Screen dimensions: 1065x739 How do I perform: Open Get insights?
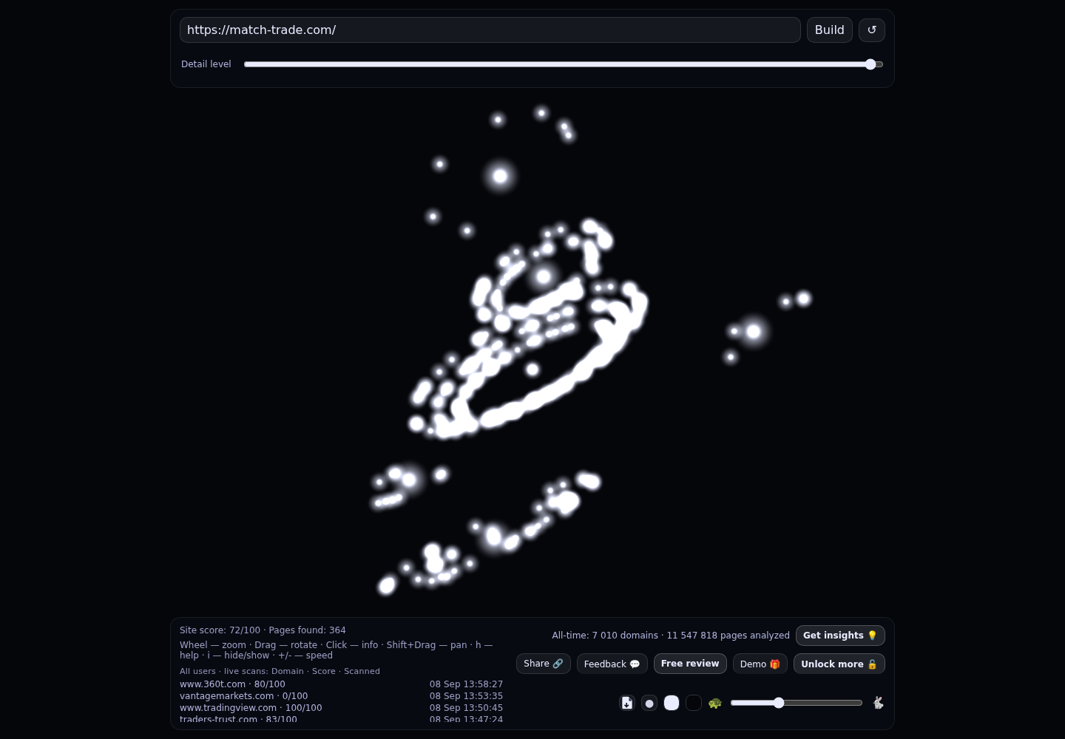(840, 636)
